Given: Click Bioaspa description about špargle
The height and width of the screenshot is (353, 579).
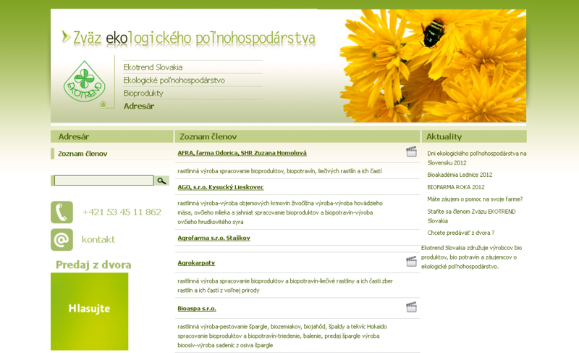Looking at the screenshot, I should pyautogui.click(x=282, y=336).
